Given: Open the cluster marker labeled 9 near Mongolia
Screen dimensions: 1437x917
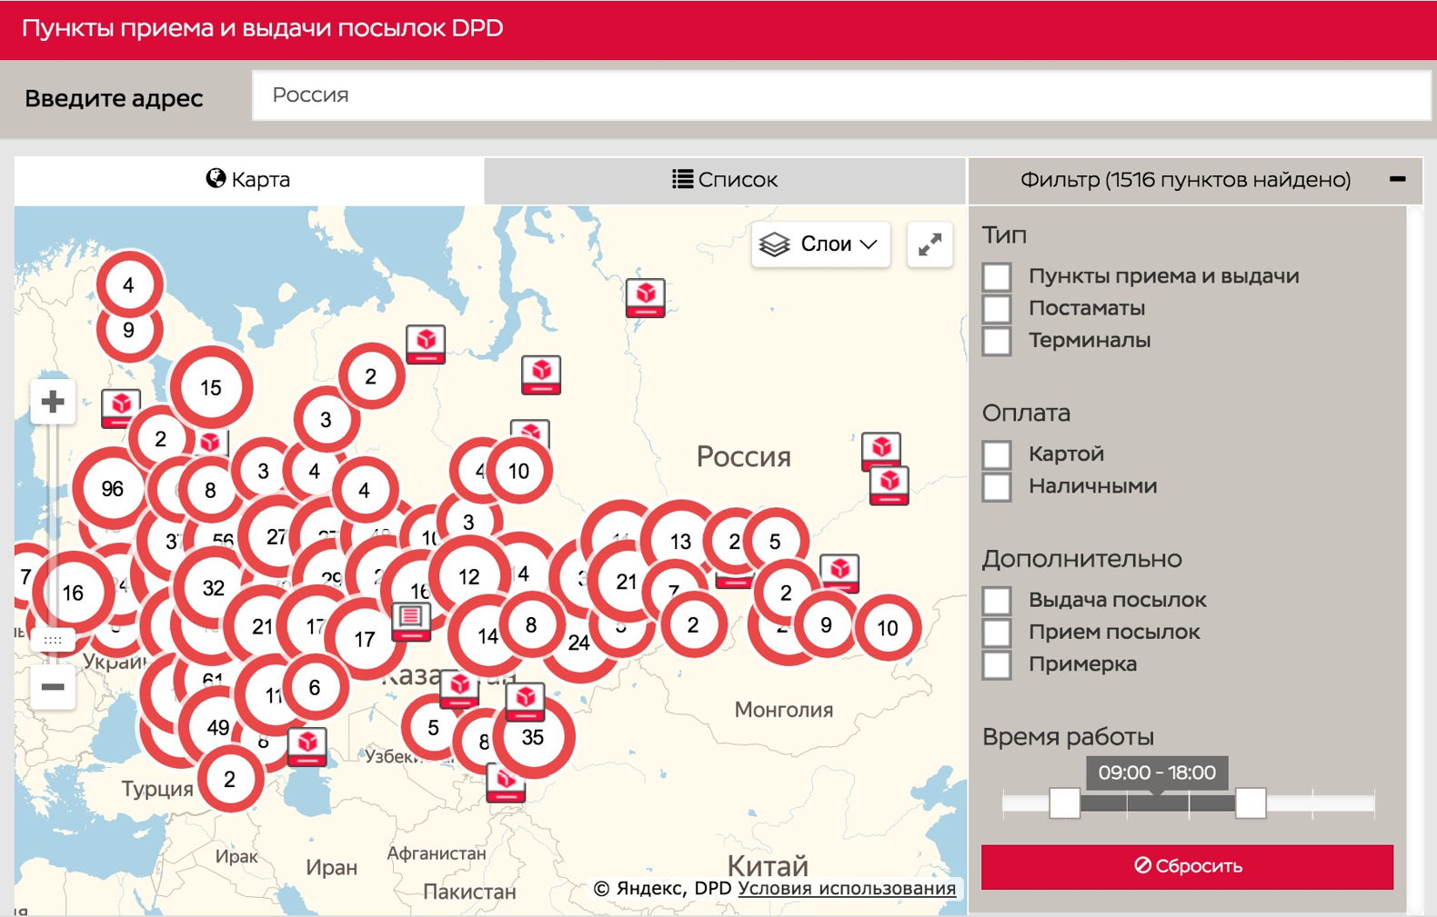Looking at the screenshot, I should pyautogui.click(x=826, y=624).
